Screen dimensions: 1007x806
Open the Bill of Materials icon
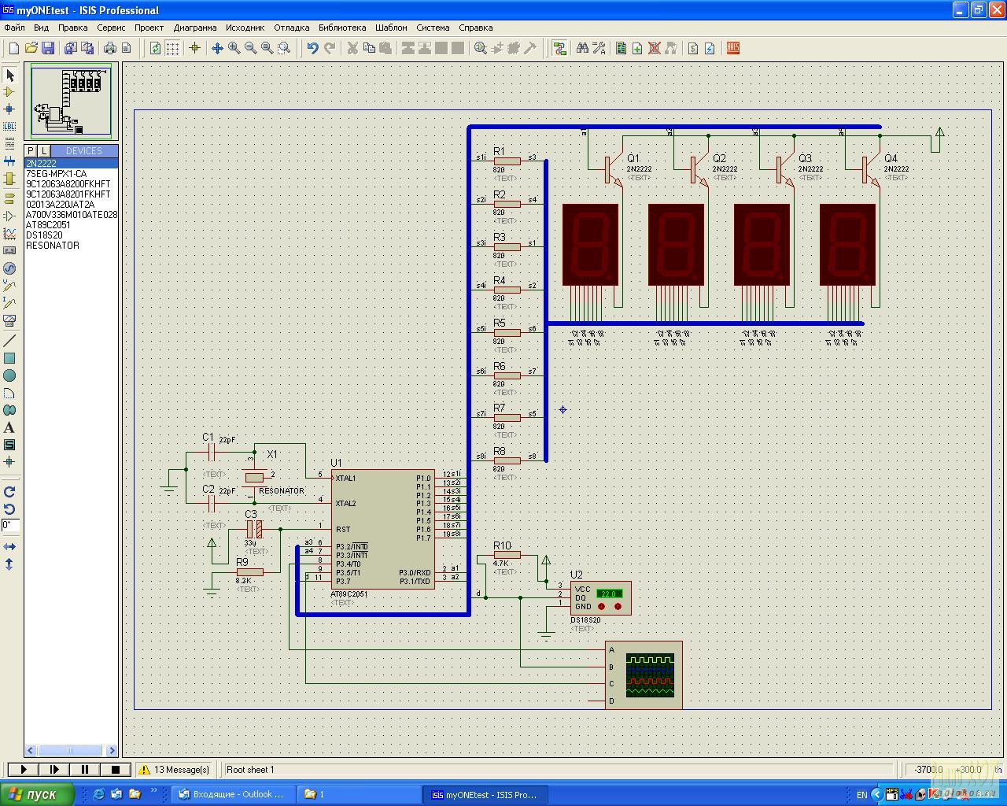click(692, 48)
